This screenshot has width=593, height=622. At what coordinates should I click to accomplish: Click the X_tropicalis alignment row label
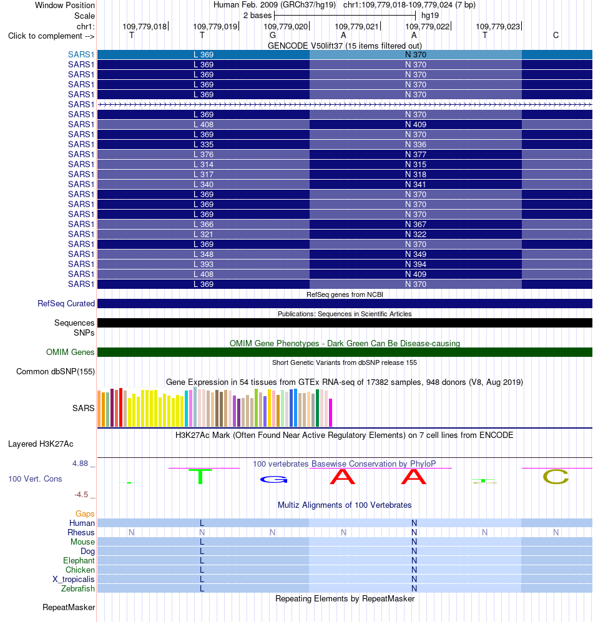coord(74,579)
